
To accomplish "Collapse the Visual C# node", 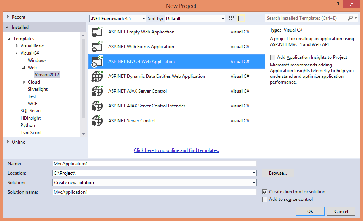I will click(16, 53).
